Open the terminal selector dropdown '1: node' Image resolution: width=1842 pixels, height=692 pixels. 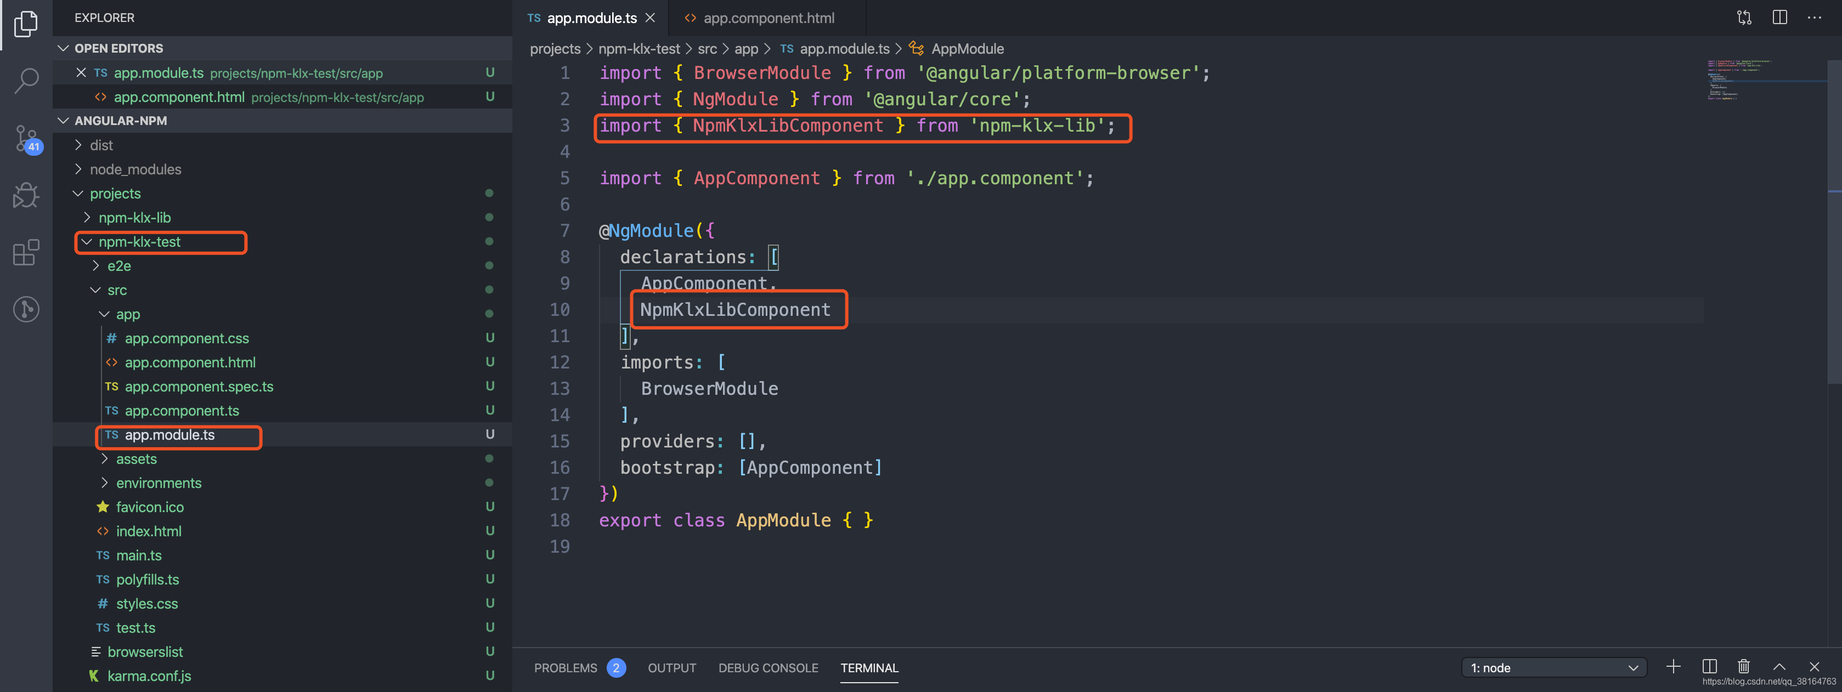(x=1554, y=668)
